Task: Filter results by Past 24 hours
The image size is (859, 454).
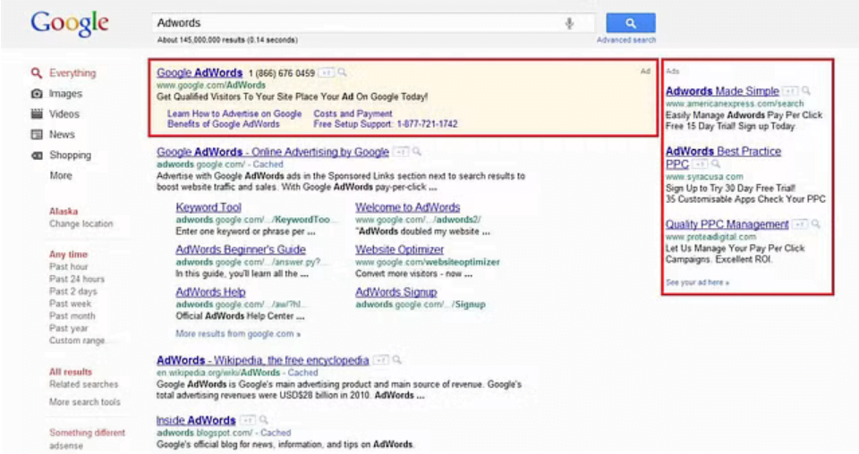Action: 76,280
